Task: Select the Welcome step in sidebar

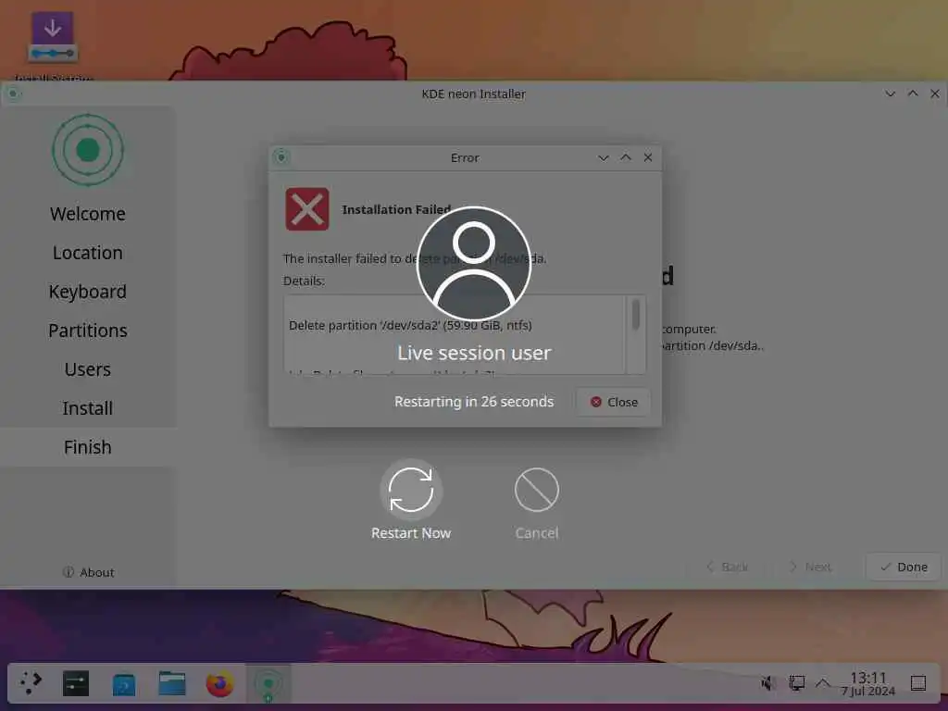Action: tap(88, 214)
